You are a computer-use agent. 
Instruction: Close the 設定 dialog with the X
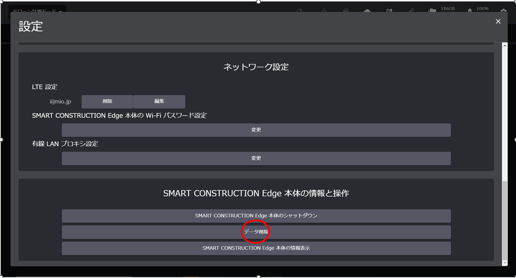point(498,22)
